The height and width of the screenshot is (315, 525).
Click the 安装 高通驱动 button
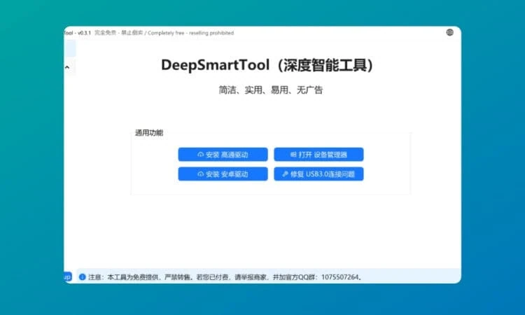(x=223, y=154)
